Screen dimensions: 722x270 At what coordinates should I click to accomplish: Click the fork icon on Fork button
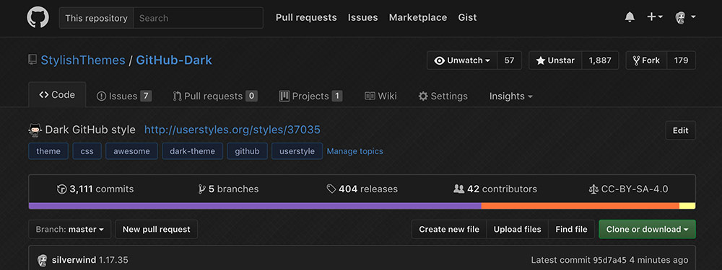click(x=636, y=60)
